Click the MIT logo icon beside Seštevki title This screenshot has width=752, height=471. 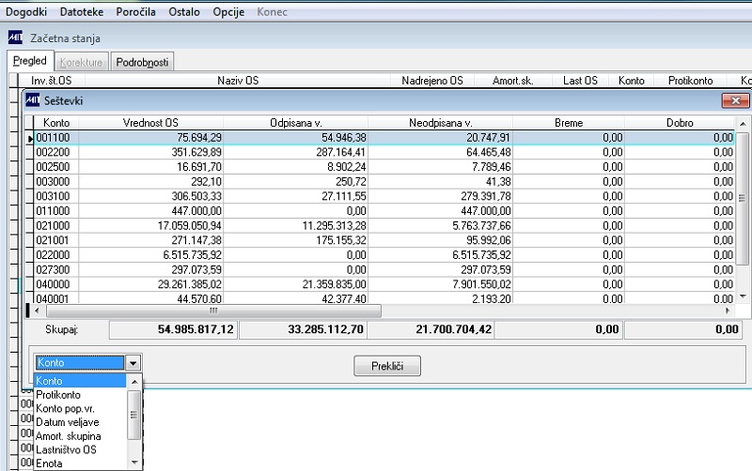point(33,100)
